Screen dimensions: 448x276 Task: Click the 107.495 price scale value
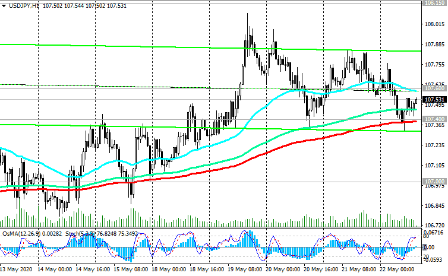click(434, 105)
